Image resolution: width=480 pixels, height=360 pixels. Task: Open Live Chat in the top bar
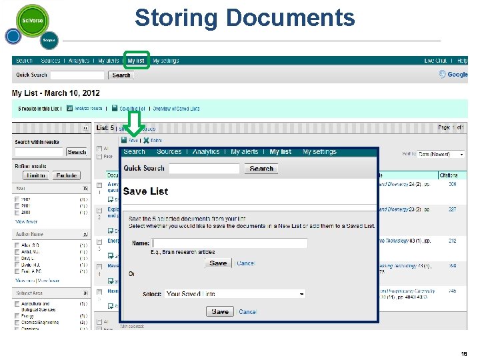tap(435, 61)
